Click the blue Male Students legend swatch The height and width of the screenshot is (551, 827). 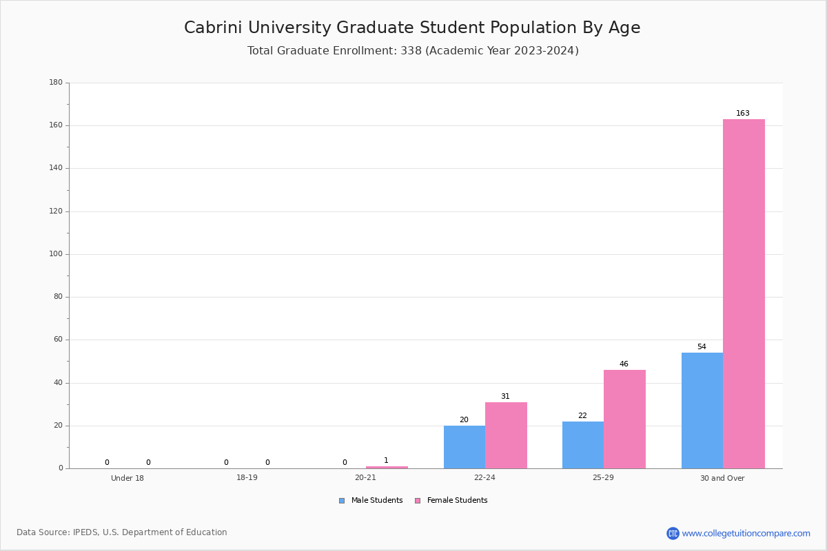point(342,501)
